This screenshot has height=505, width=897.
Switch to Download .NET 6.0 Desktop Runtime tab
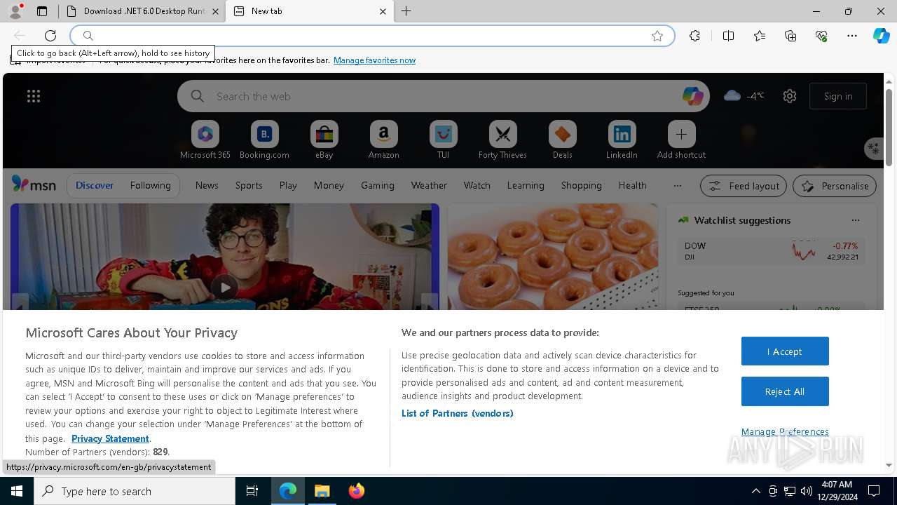pos(143,11)
